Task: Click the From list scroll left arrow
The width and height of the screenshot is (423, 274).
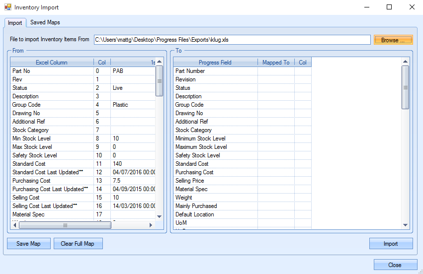Action: pyautogui.click(x=15, y=225)
